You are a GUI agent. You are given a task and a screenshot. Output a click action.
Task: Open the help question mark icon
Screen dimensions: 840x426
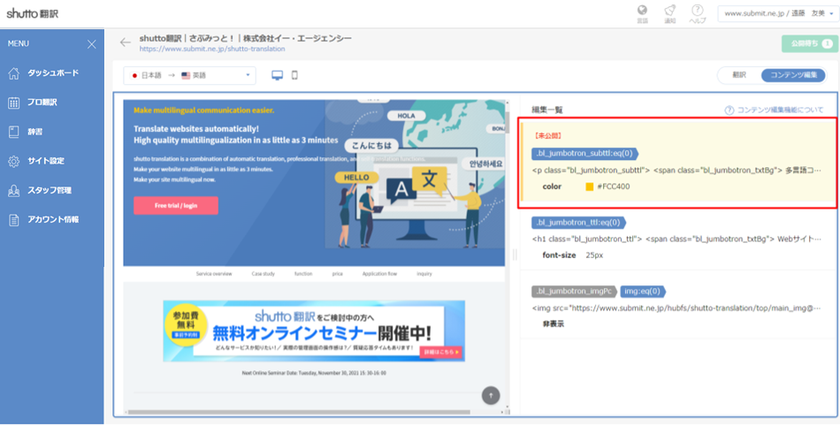(x=697, y=11)
